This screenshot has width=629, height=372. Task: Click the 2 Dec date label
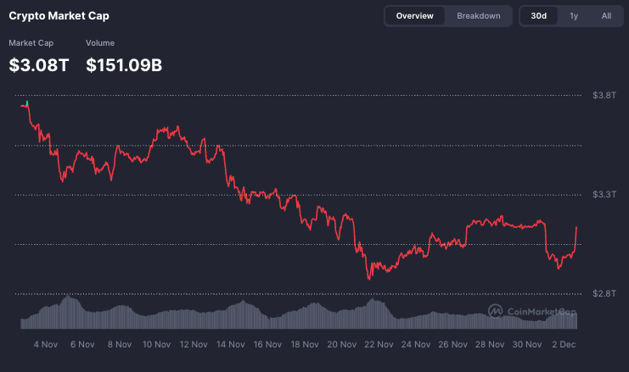coord(564,345)
